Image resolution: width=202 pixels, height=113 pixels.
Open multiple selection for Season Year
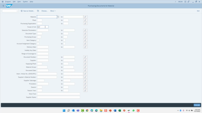[85, 90]
